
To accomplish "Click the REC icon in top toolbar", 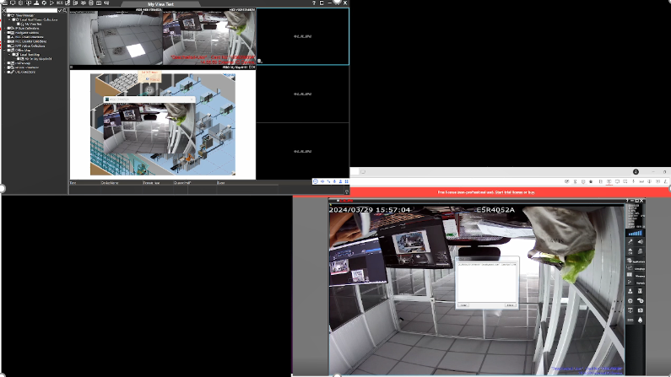I will coord(60,3).
